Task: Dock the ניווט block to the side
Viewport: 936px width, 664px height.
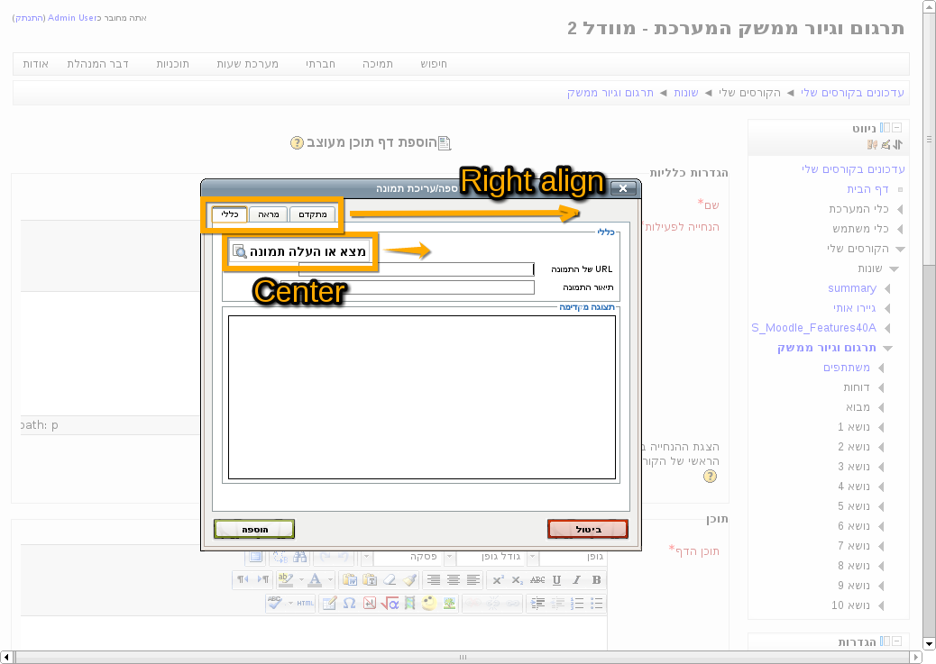Action: [x=886, y=128]
